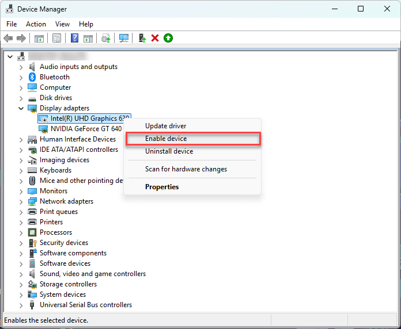Click the Forward arrow toolbar icon

pos(21,39)
